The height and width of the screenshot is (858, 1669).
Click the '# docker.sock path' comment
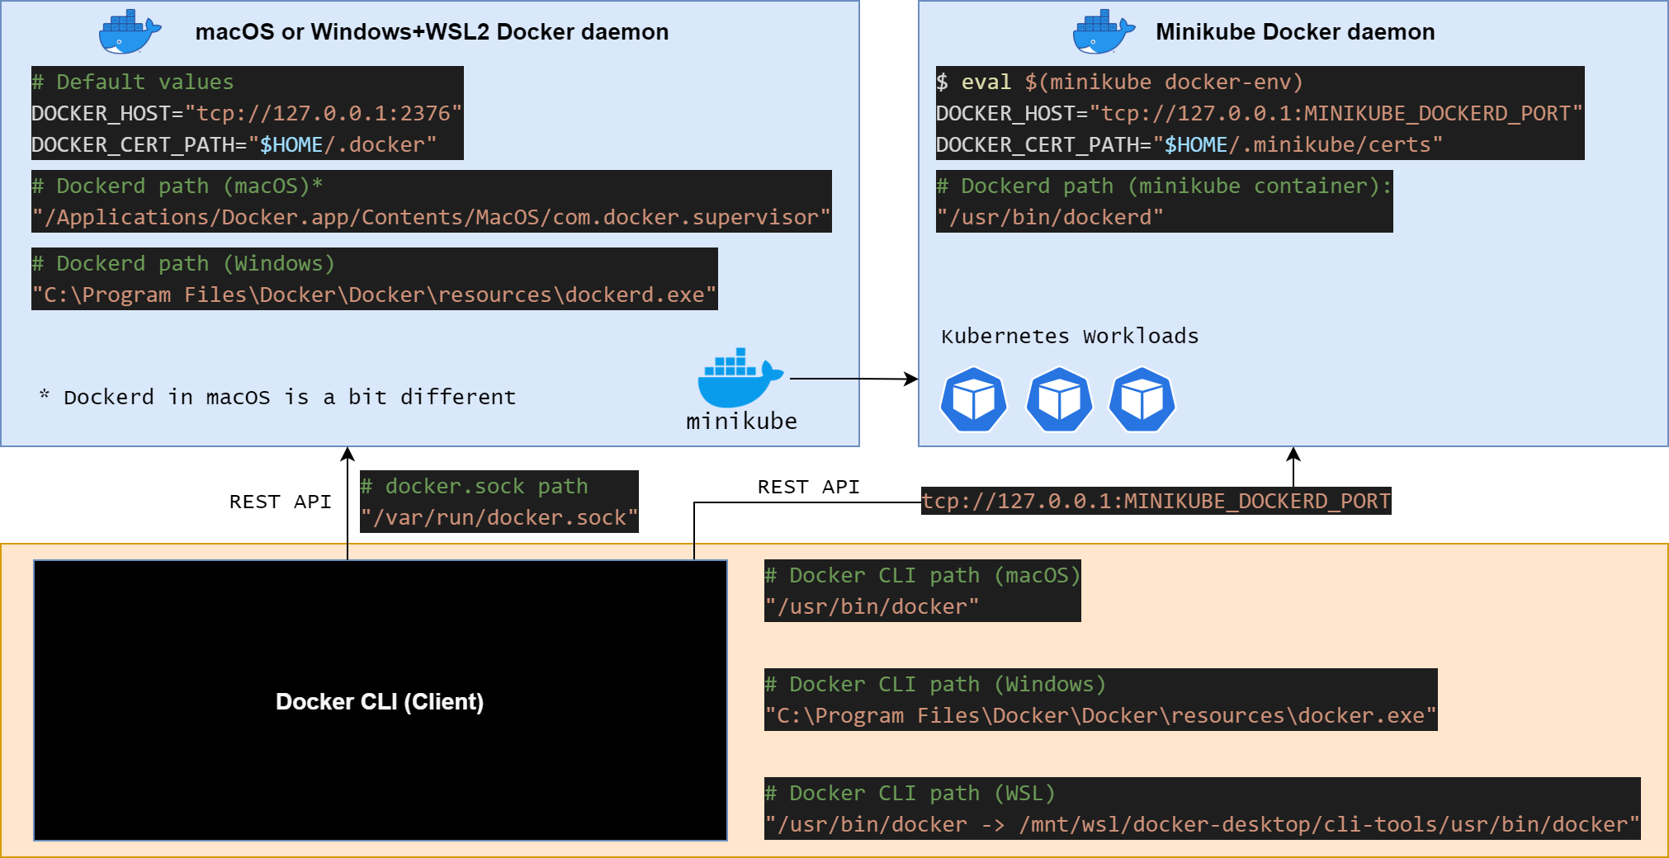click(x=475, y=486)
